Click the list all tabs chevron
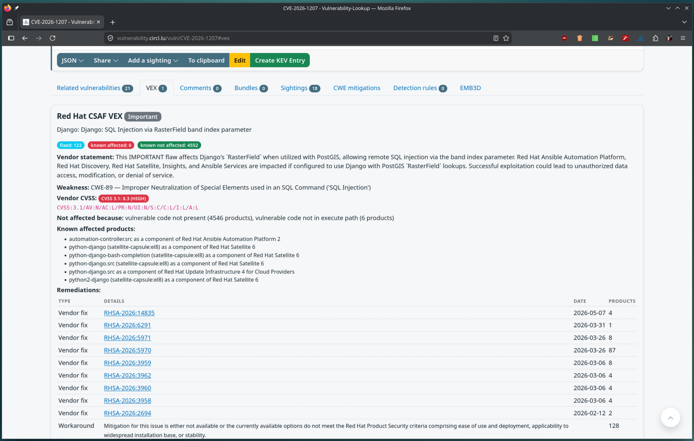 coord(684,22)
